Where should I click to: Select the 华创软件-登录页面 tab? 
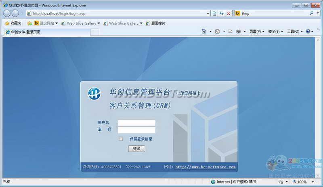pyautogui.click(x=46, y=32)
